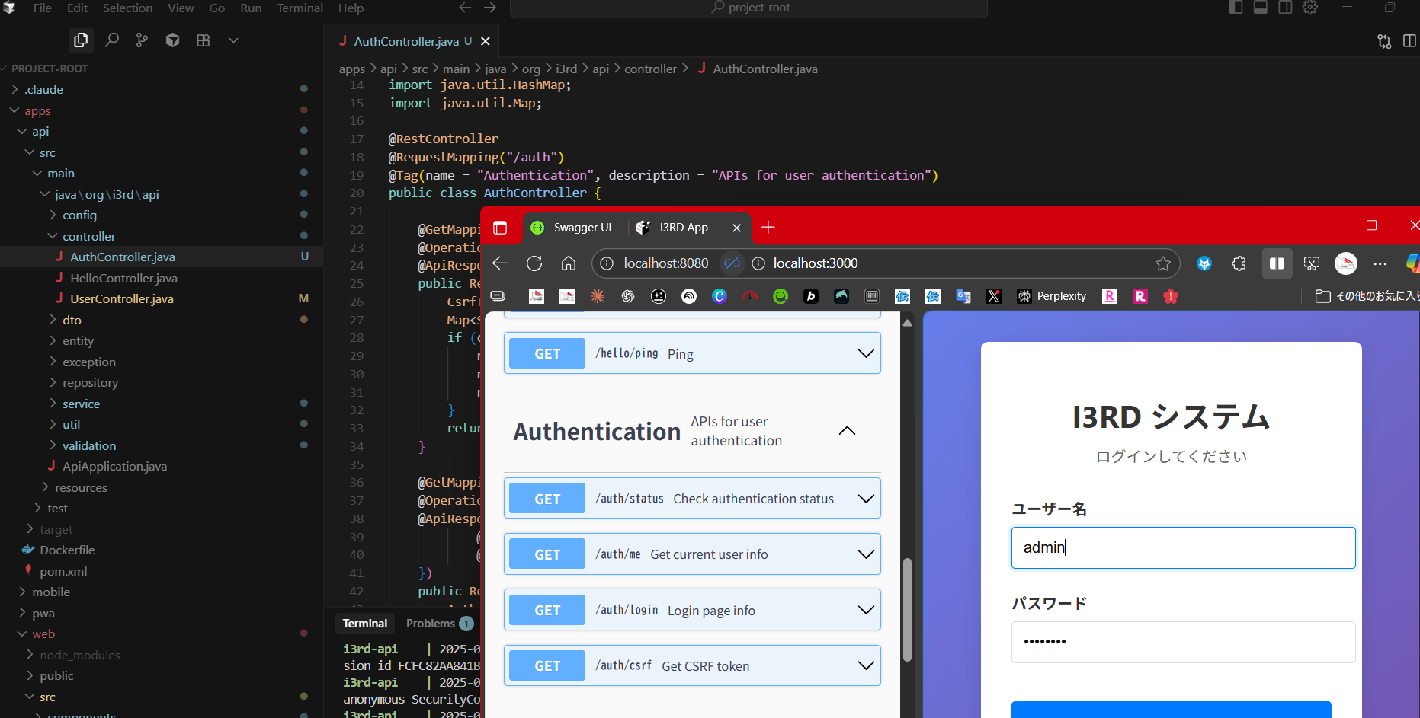Click the ユーザー名 input containing admin
Screen dimensions: 1420x718
tap(1183, 547)
